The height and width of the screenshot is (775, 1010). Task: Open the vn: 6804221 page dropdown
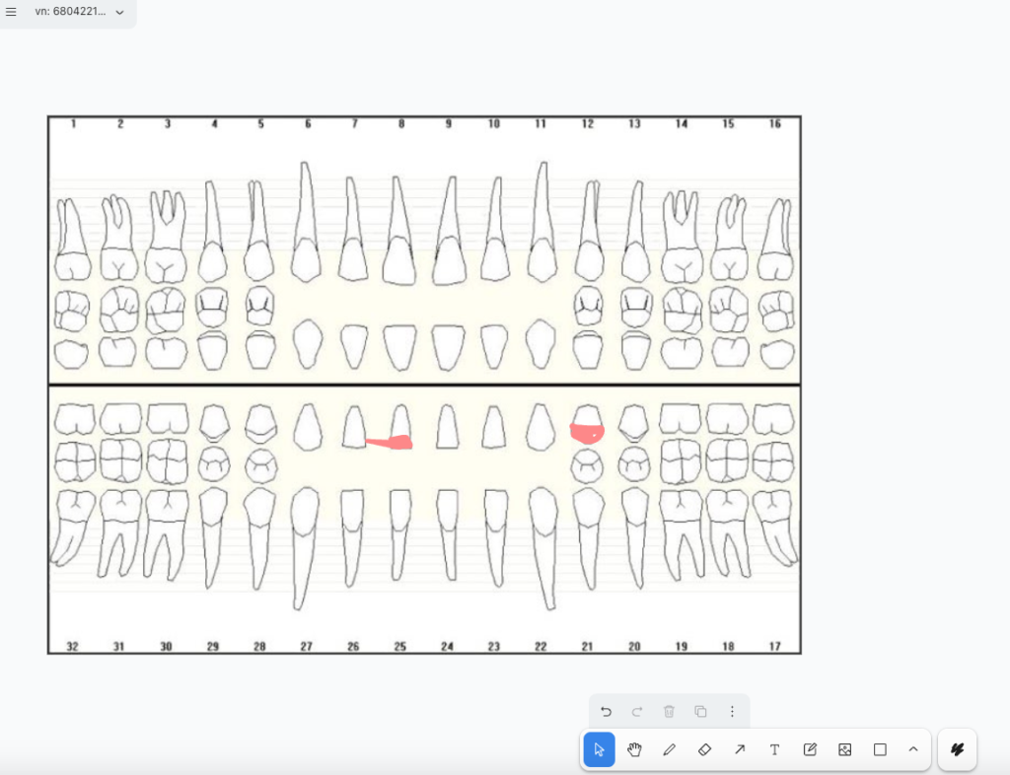tap(79, 12)
